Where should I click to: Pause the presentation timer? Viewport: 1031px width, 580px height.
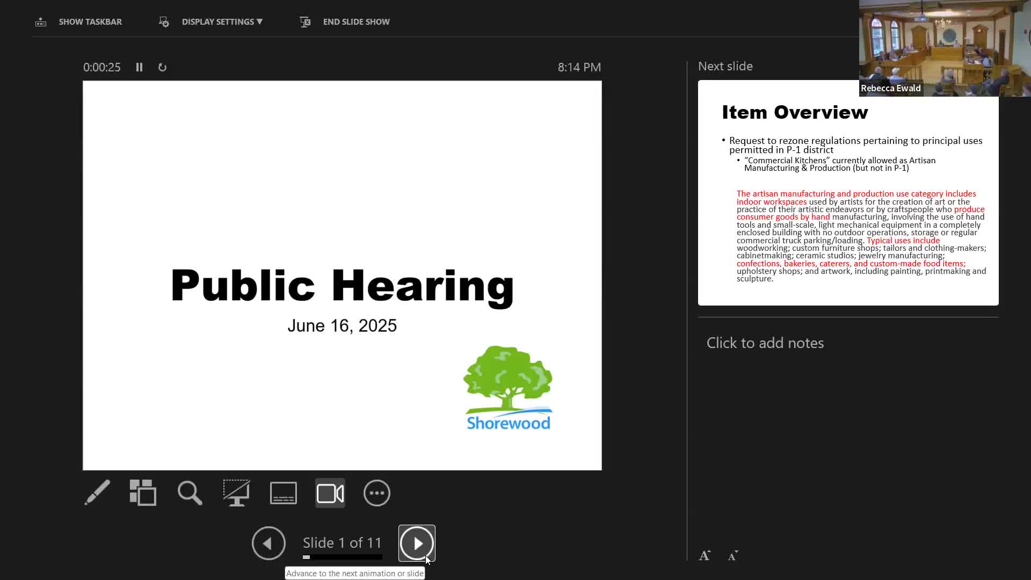pos(139,67)
